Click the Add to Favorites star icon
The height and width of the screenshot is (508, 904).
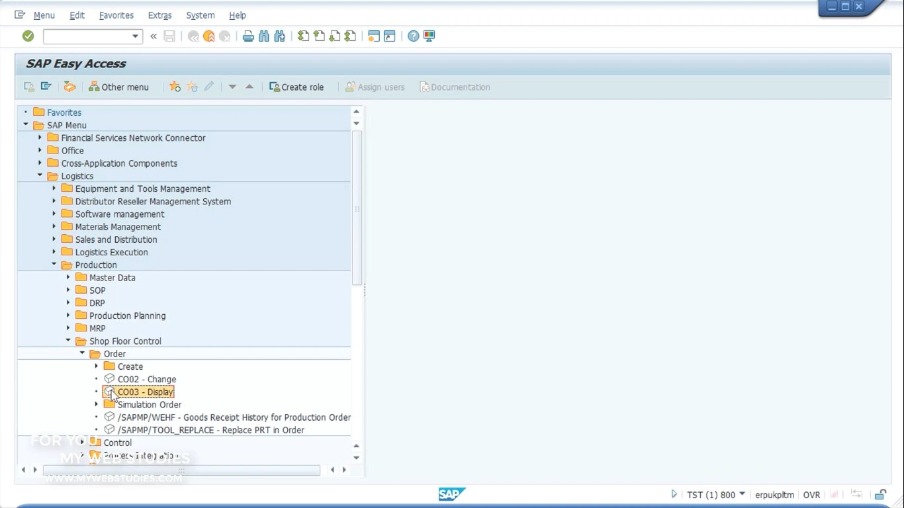175,87
